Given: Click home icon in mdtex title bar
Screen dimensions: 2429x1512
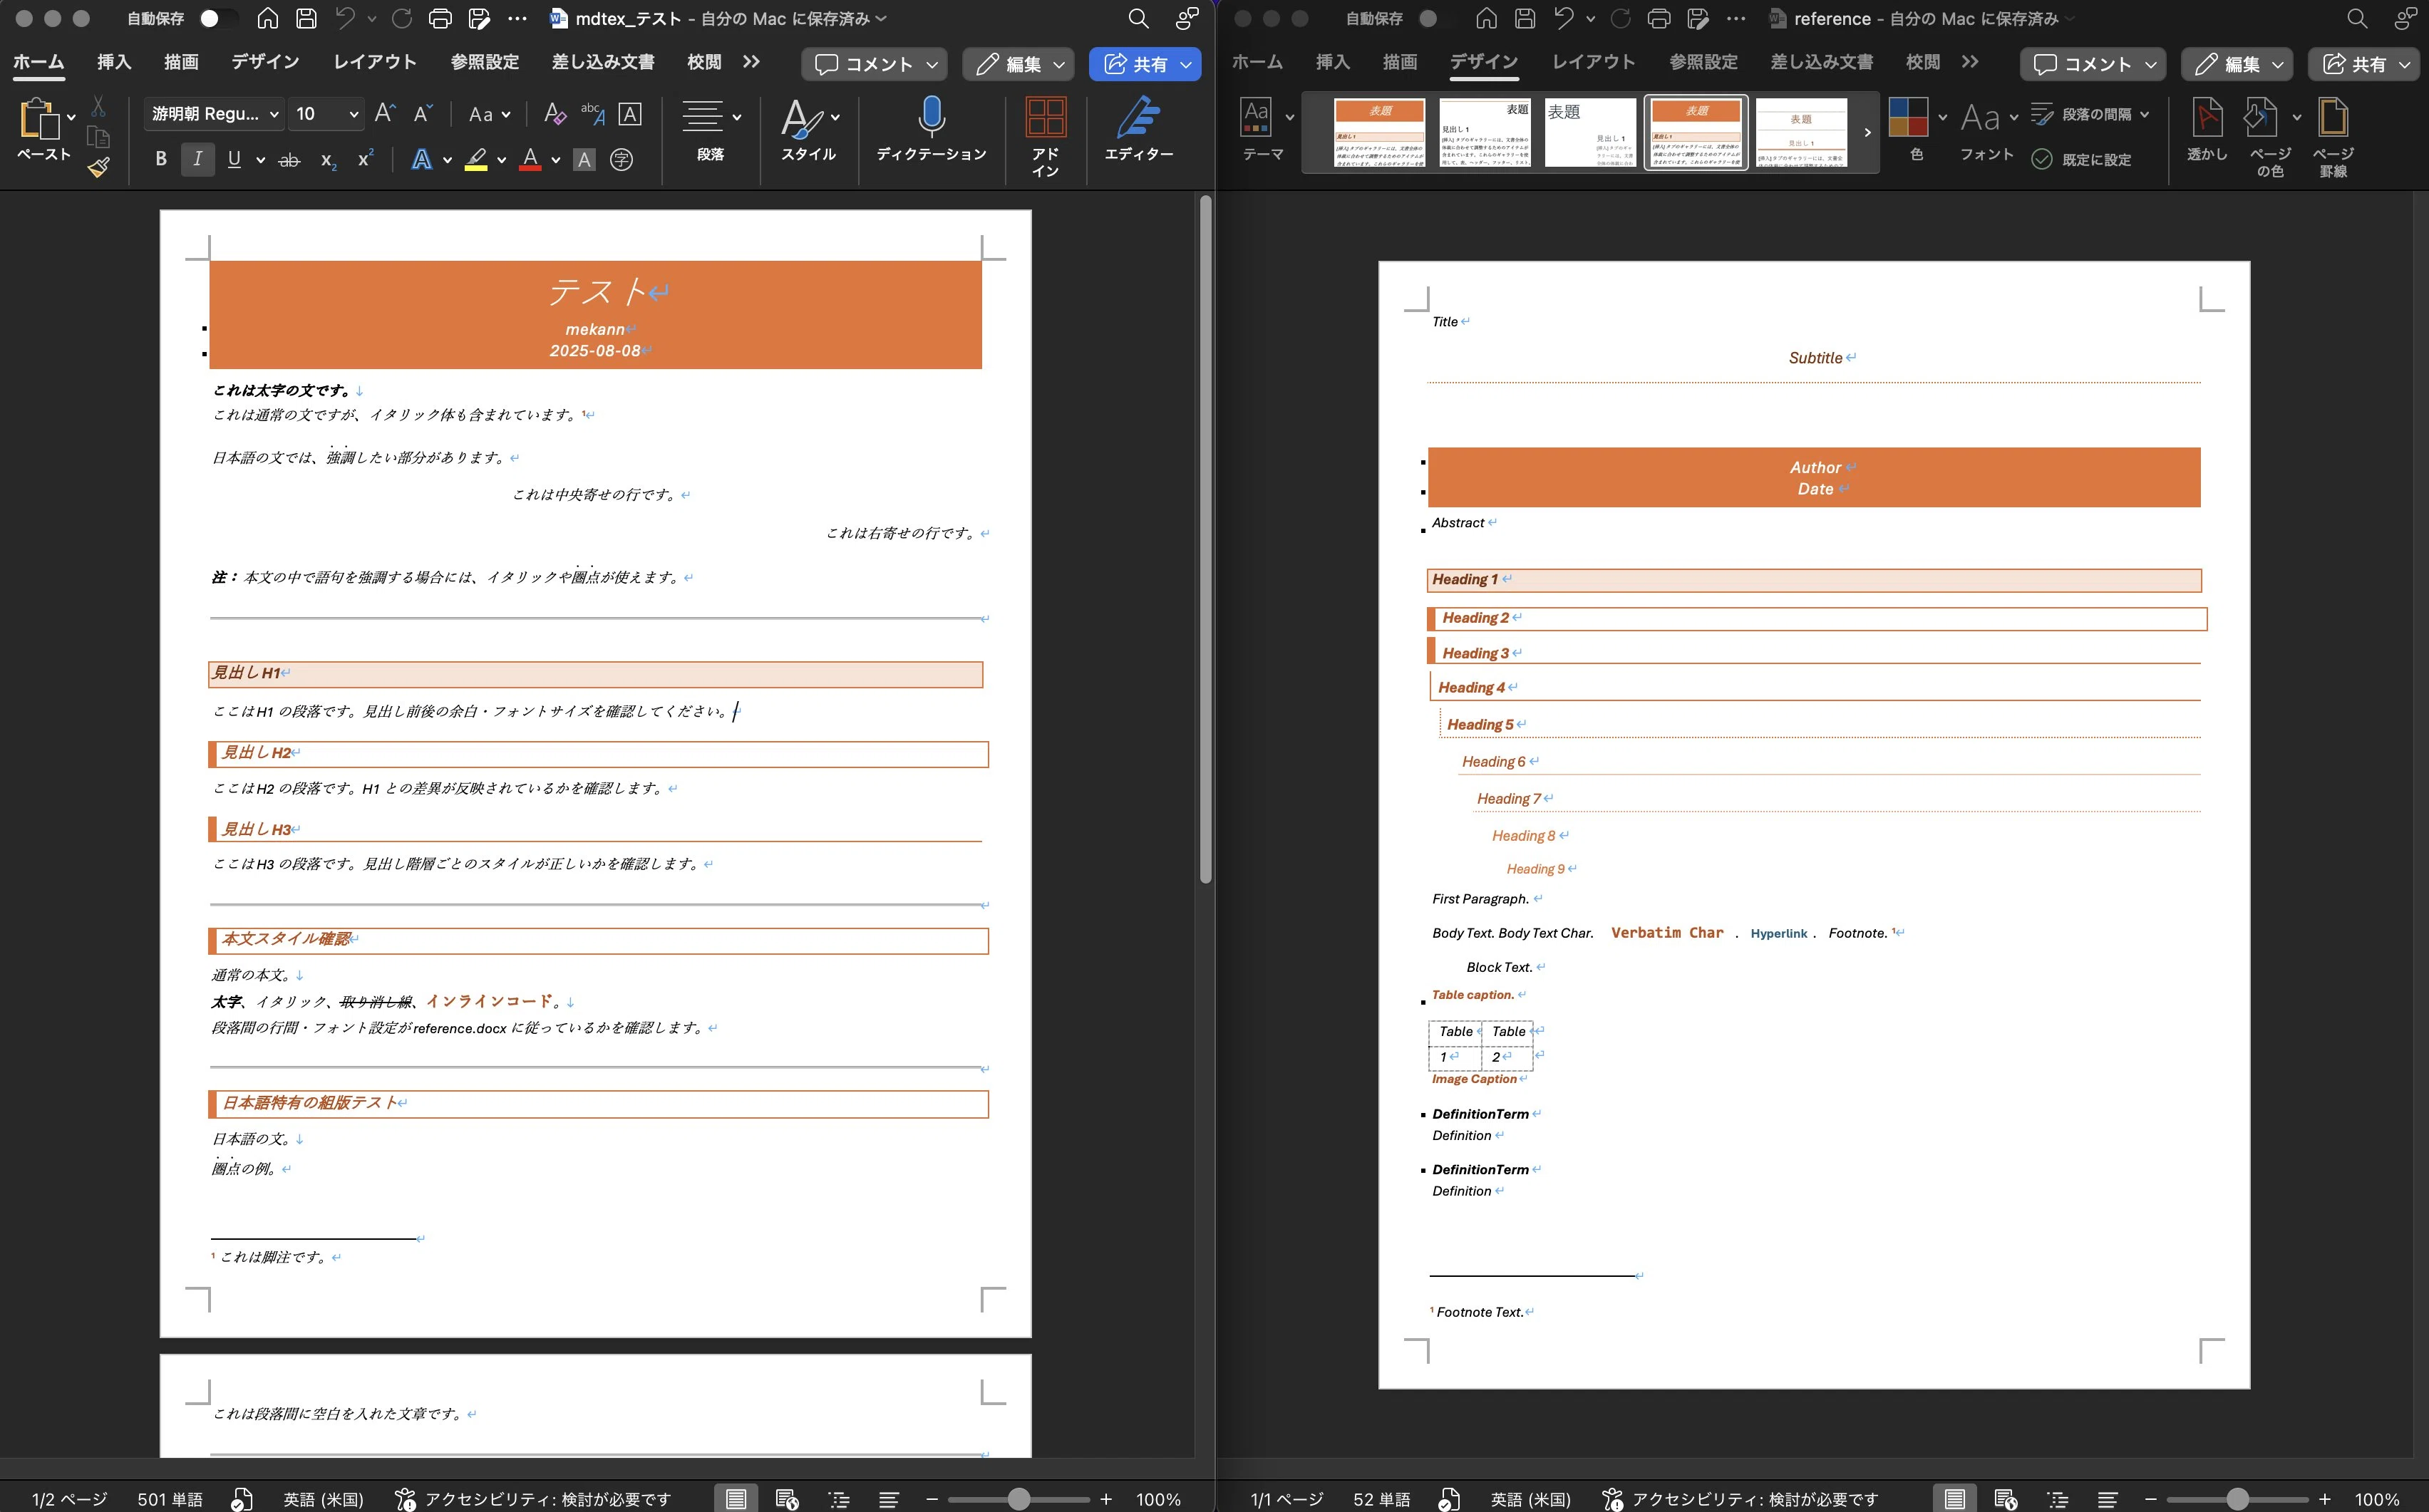Looking at the screenshot, I should point(267,18).
